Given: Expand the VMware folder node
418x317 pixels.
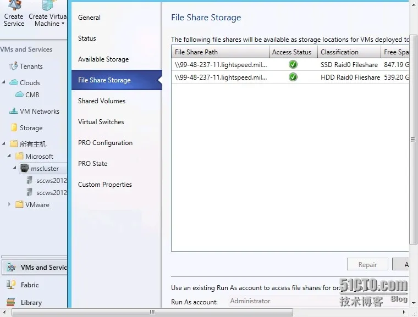Looking at the screenshot, I should (x=9, y=204).
